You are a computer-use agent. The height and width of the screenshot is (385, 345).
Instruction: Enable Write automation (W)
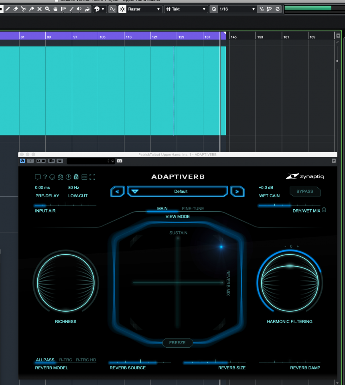(x=43, y=161)
